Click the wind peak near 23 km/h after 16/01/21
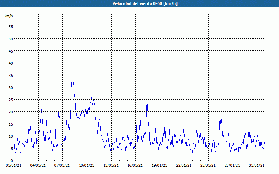The width and height of the screenshot is (279, 174). 147,105
